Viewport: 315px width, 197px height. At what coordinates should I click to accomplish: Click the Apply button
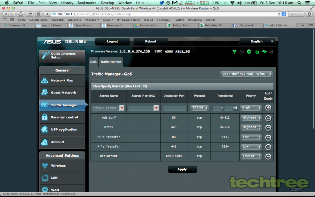coord(182,169)
